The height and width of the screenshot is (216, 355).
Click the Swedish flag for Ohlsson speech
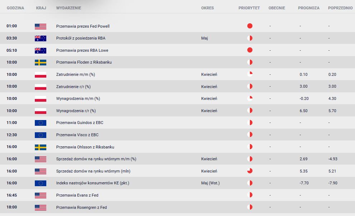[41, 147]
